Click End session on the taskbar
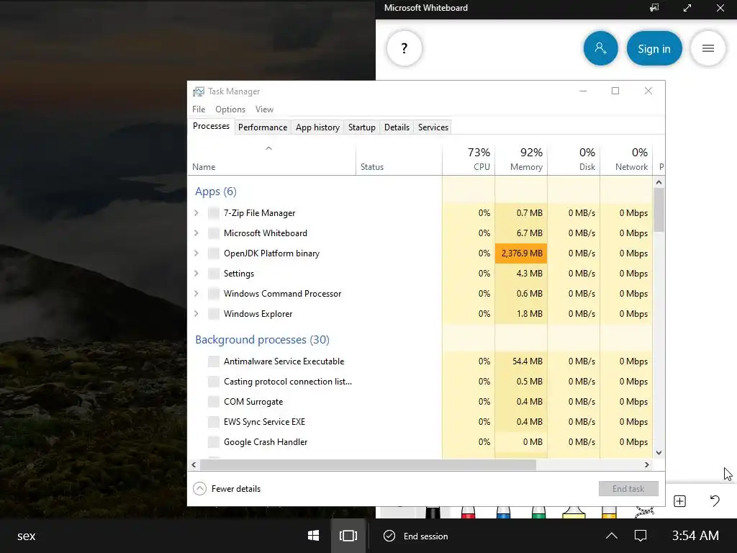737x553 pixels. (417, 536)
